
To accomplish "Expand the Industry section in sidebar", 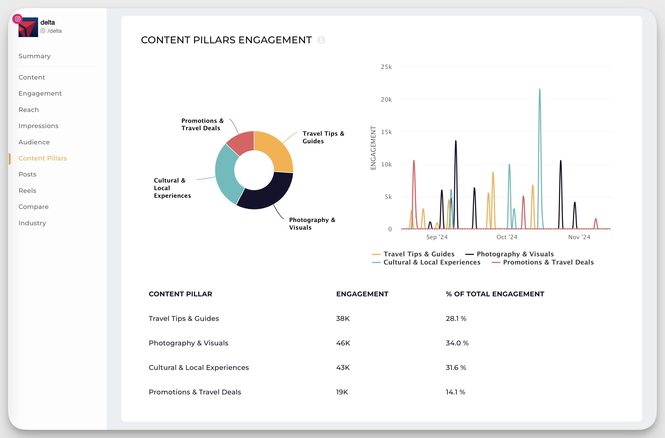I will click(32, 223).
